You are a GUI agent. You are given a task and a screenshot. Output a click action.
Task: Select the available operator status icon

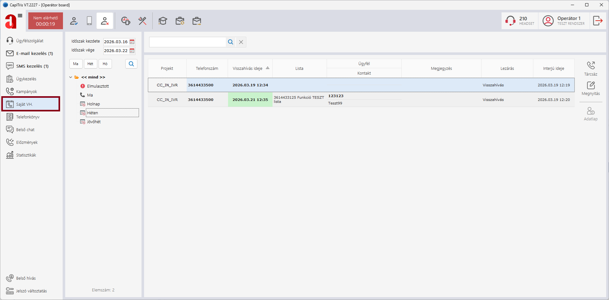(74, 21)
